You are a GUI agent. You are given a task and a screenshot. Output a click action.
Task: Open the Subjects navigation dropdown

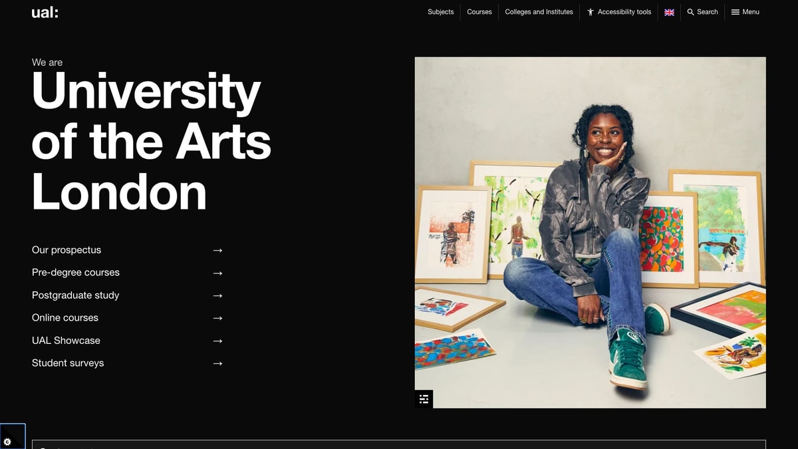[440, 12]
